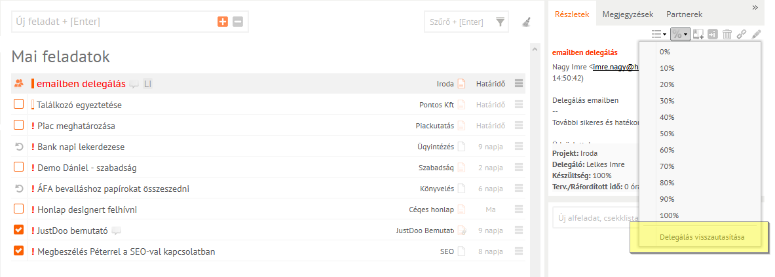Select 50% from the completion menu
Screen dimensions: 775x277
(x=667, y=134)
